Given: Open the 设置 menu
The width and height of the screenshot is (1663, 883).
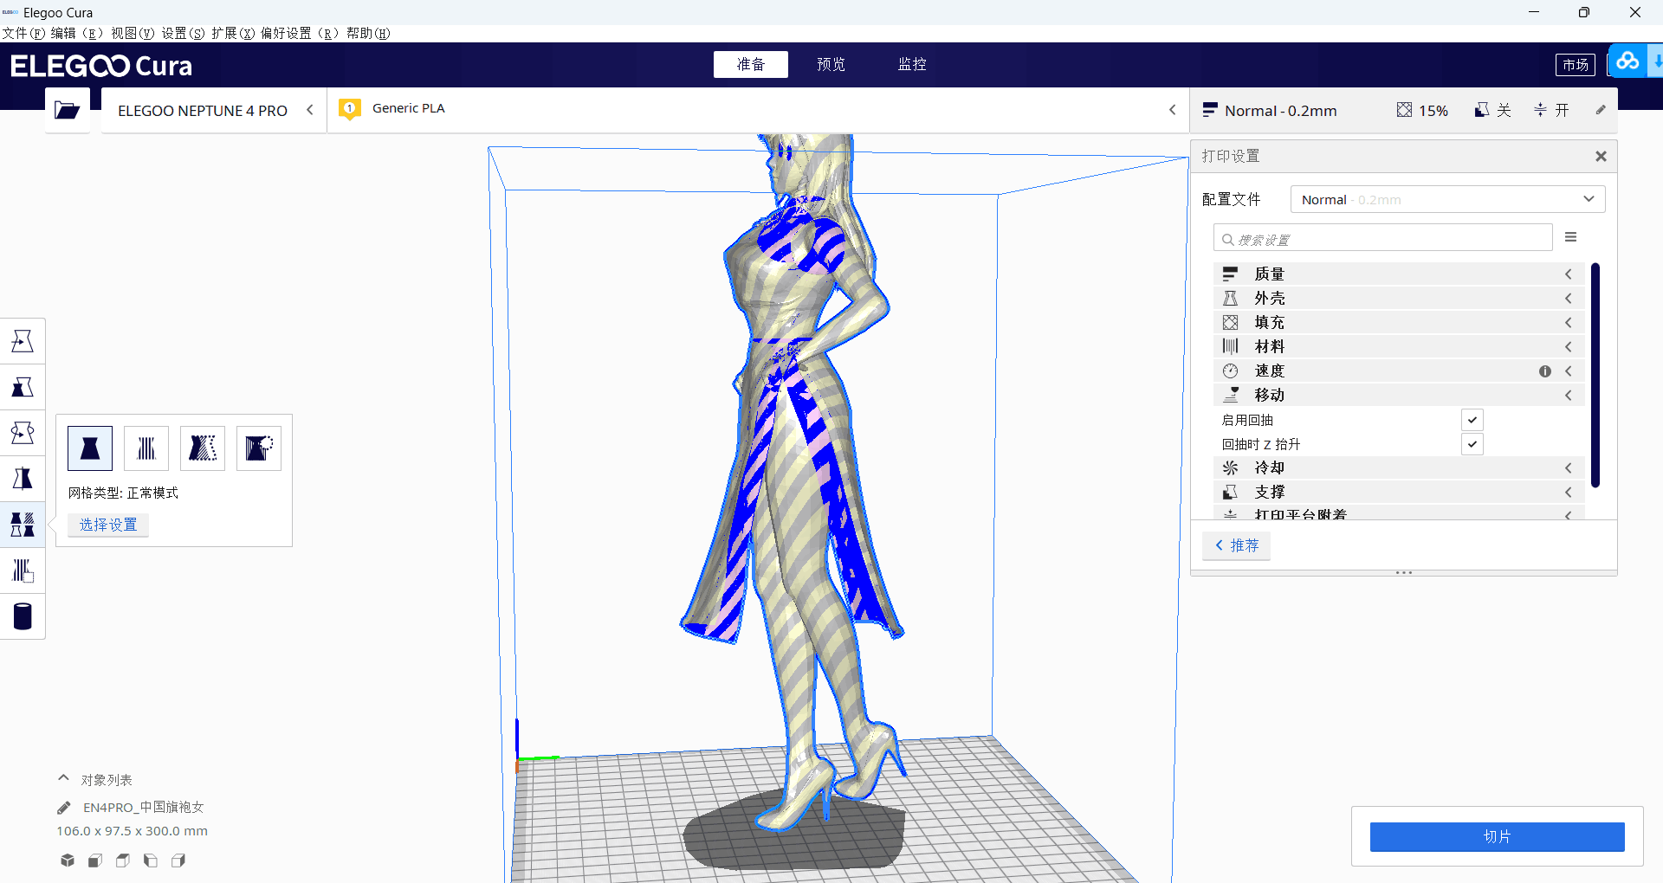Looking at the screenshot, I should (x=183, y=33).
